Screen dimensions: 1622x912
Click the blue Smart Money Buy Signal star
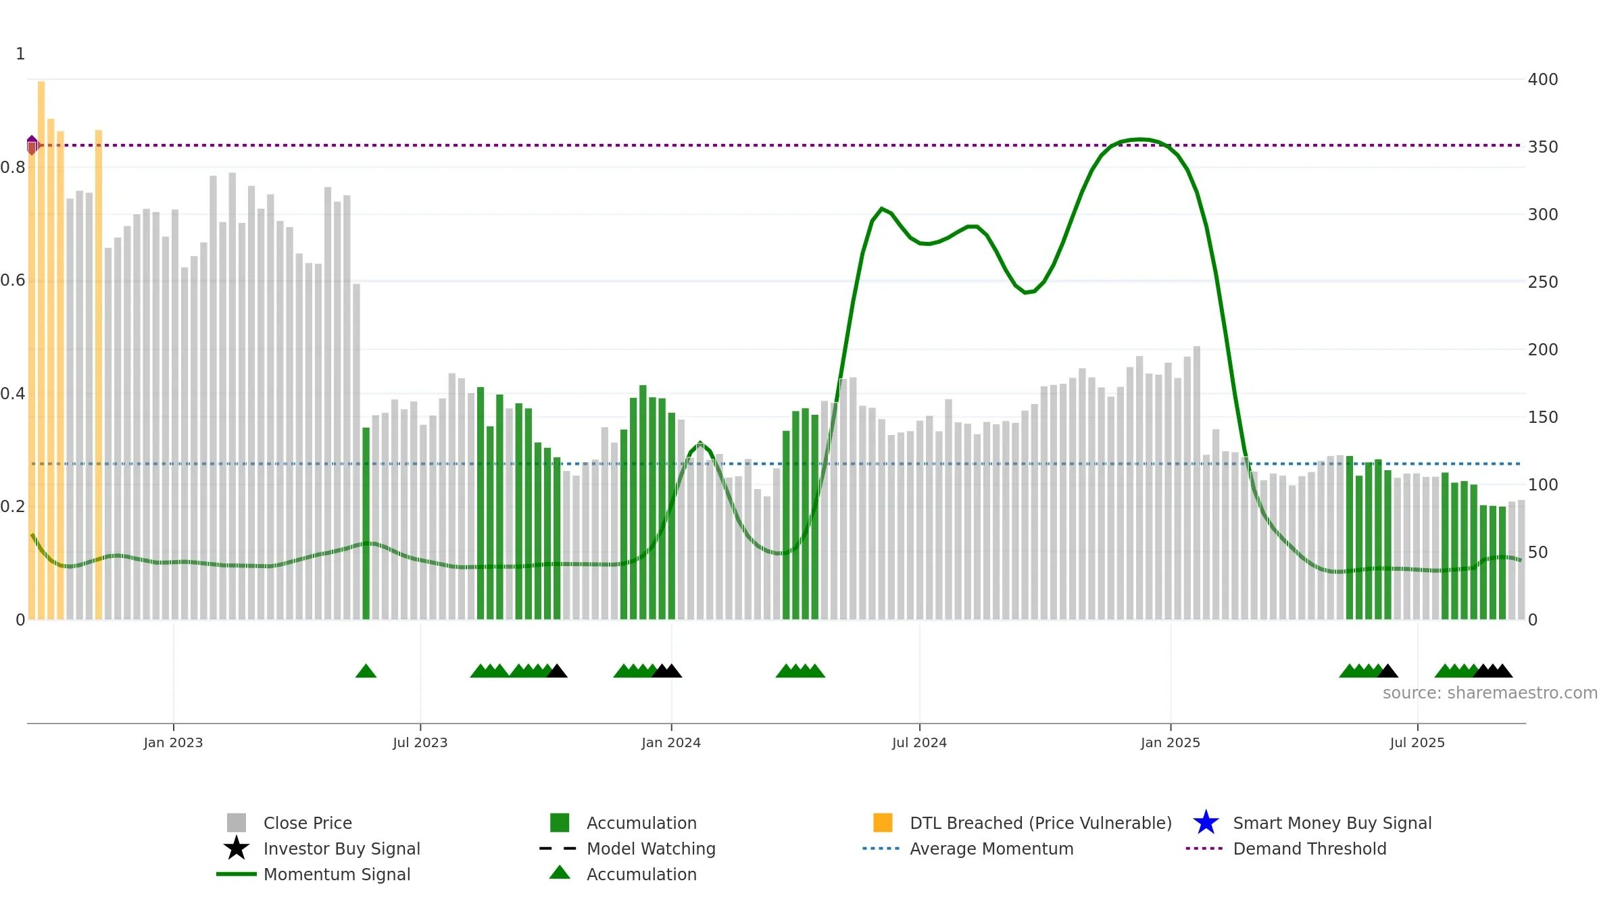(x=1206, y=823)
